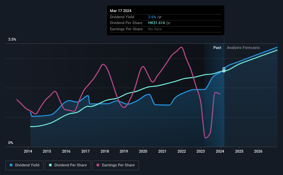Click the Past section label
283x175 pixels.
pos(217,48)
